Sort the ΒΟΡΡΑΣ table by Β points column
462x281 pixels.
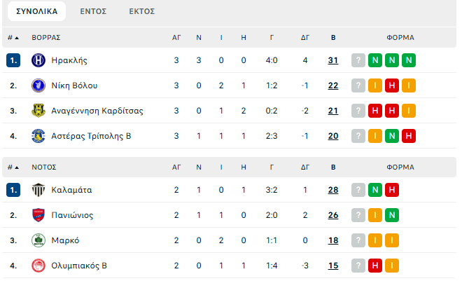[x=333, y=37]
